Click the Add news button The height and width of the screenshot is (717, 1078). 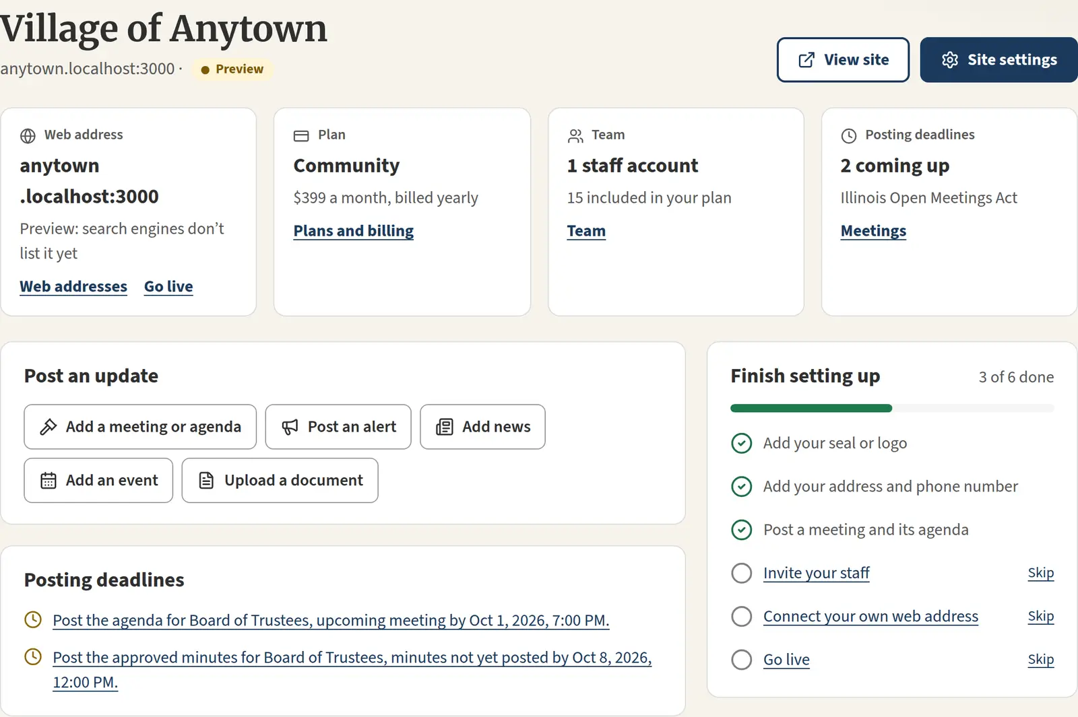pyautogui.click(x=482, y=427)
